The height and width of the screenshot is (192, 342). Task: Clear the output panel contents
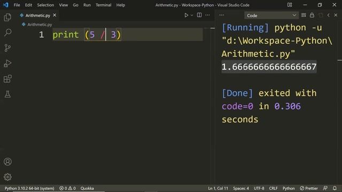[x=304, y=15]
